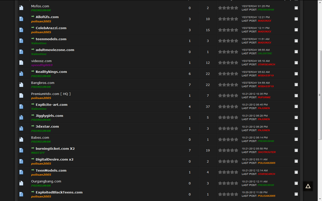Open last poster STARSEARCH in videosz.com row

click(x=266, y=64)
